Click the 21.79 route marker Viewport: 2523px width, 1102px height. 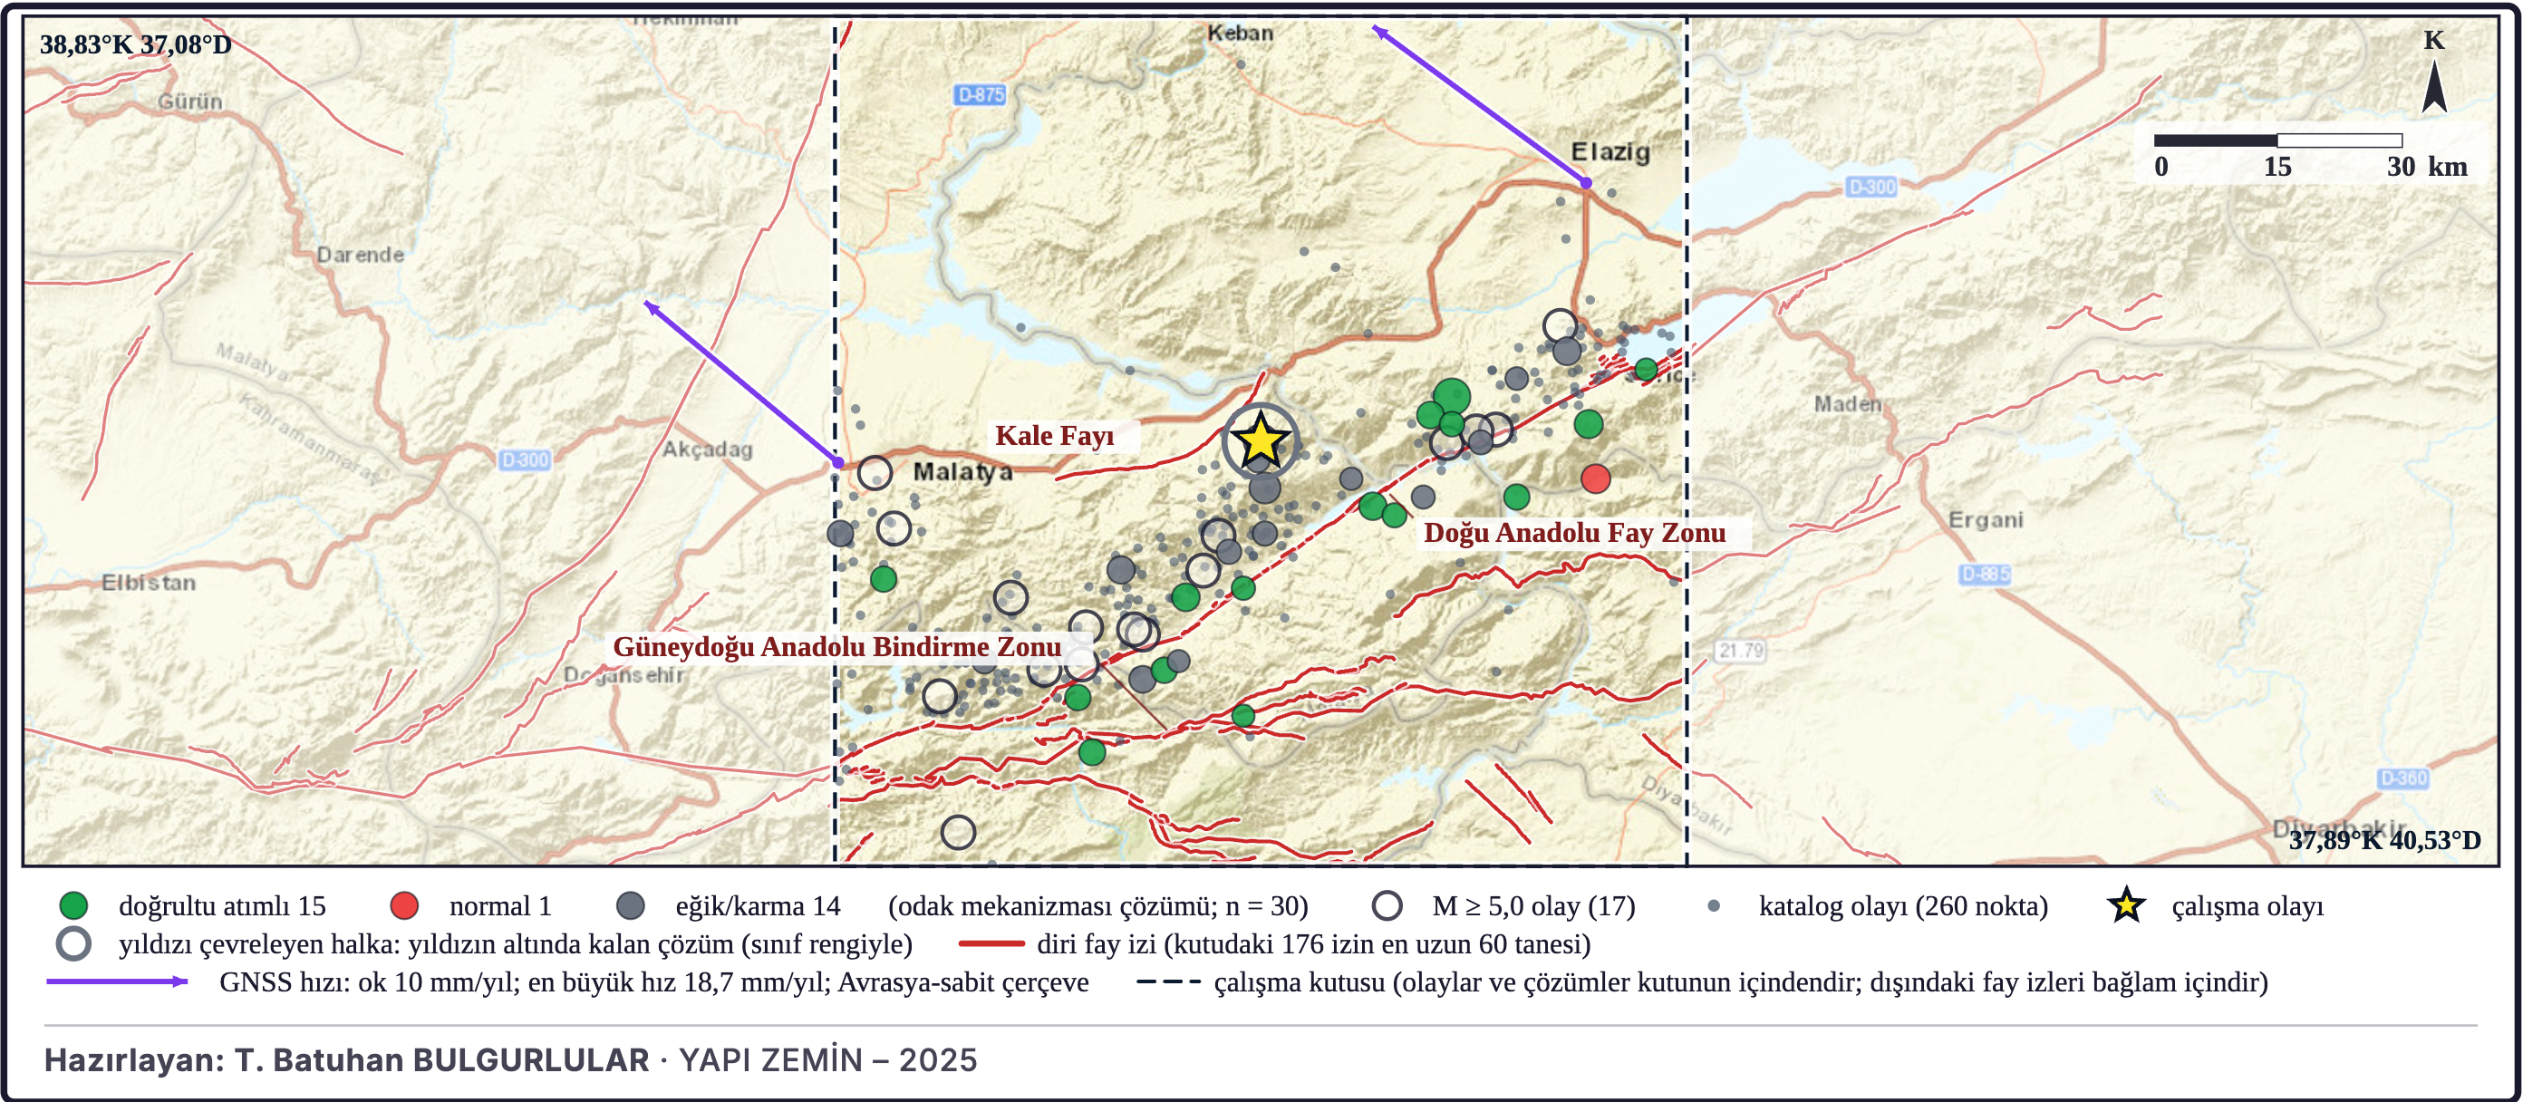(1740, 651)
